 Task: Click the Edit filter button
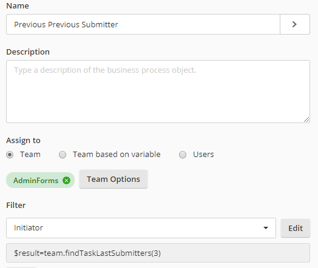(296, 228)
